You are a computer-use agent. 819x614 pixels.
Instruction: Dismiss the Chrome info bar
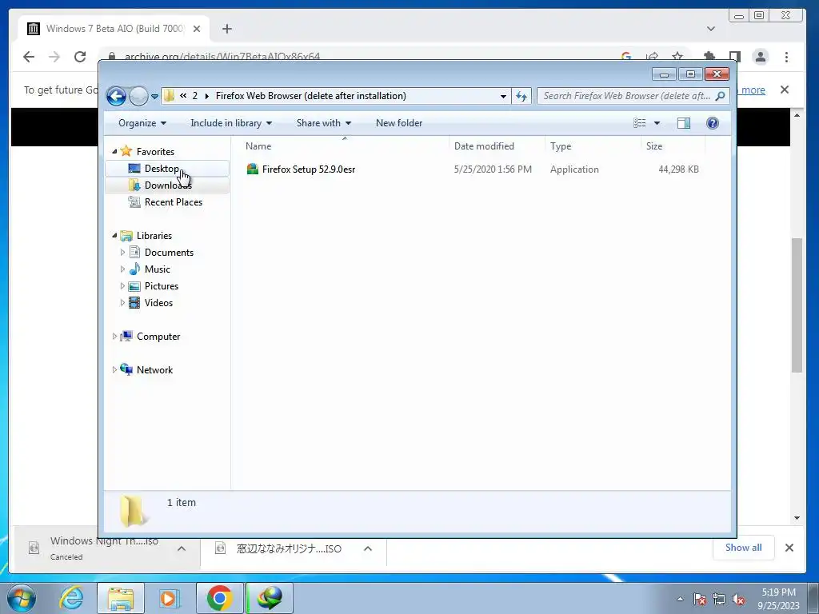[784, 90]
